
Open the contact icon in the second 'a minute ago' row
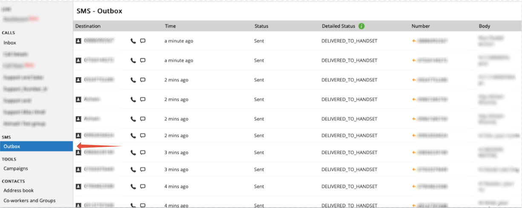coord(78,60)
